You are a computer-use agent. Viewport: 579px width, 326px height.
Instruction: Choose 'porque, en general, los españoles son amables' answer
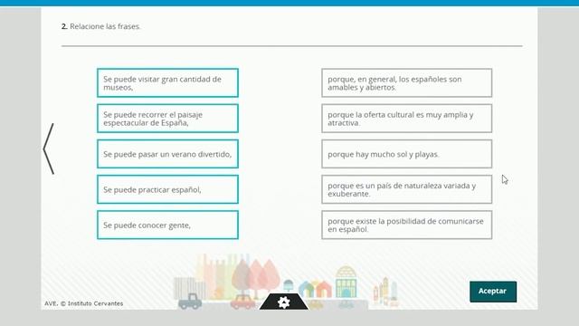coord(406,82)
